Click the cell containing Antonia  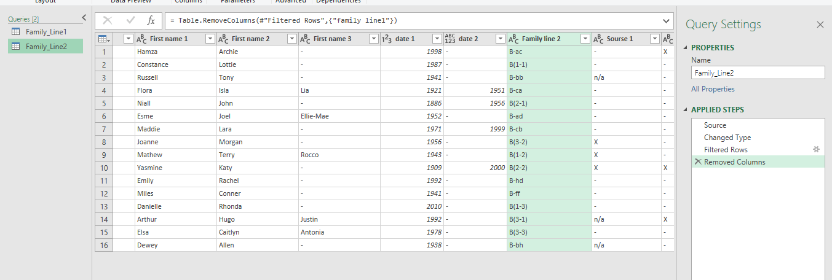(x=339, y=232)
